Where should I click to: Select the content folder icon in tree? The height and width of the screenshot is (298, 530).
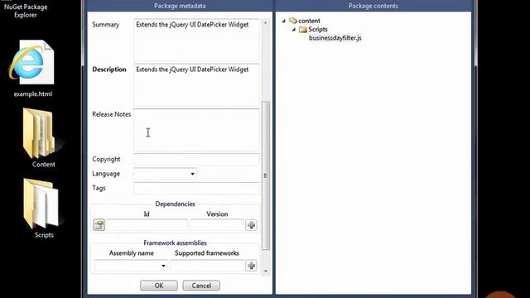point(292,21)
